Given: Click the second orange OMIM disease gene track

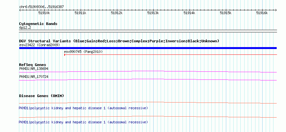Looking at the screenshot, I should (x=148, y=117).
